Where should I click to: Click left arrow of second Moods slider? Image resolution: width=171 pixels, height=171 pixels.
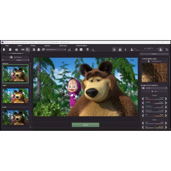click(143, 103)
